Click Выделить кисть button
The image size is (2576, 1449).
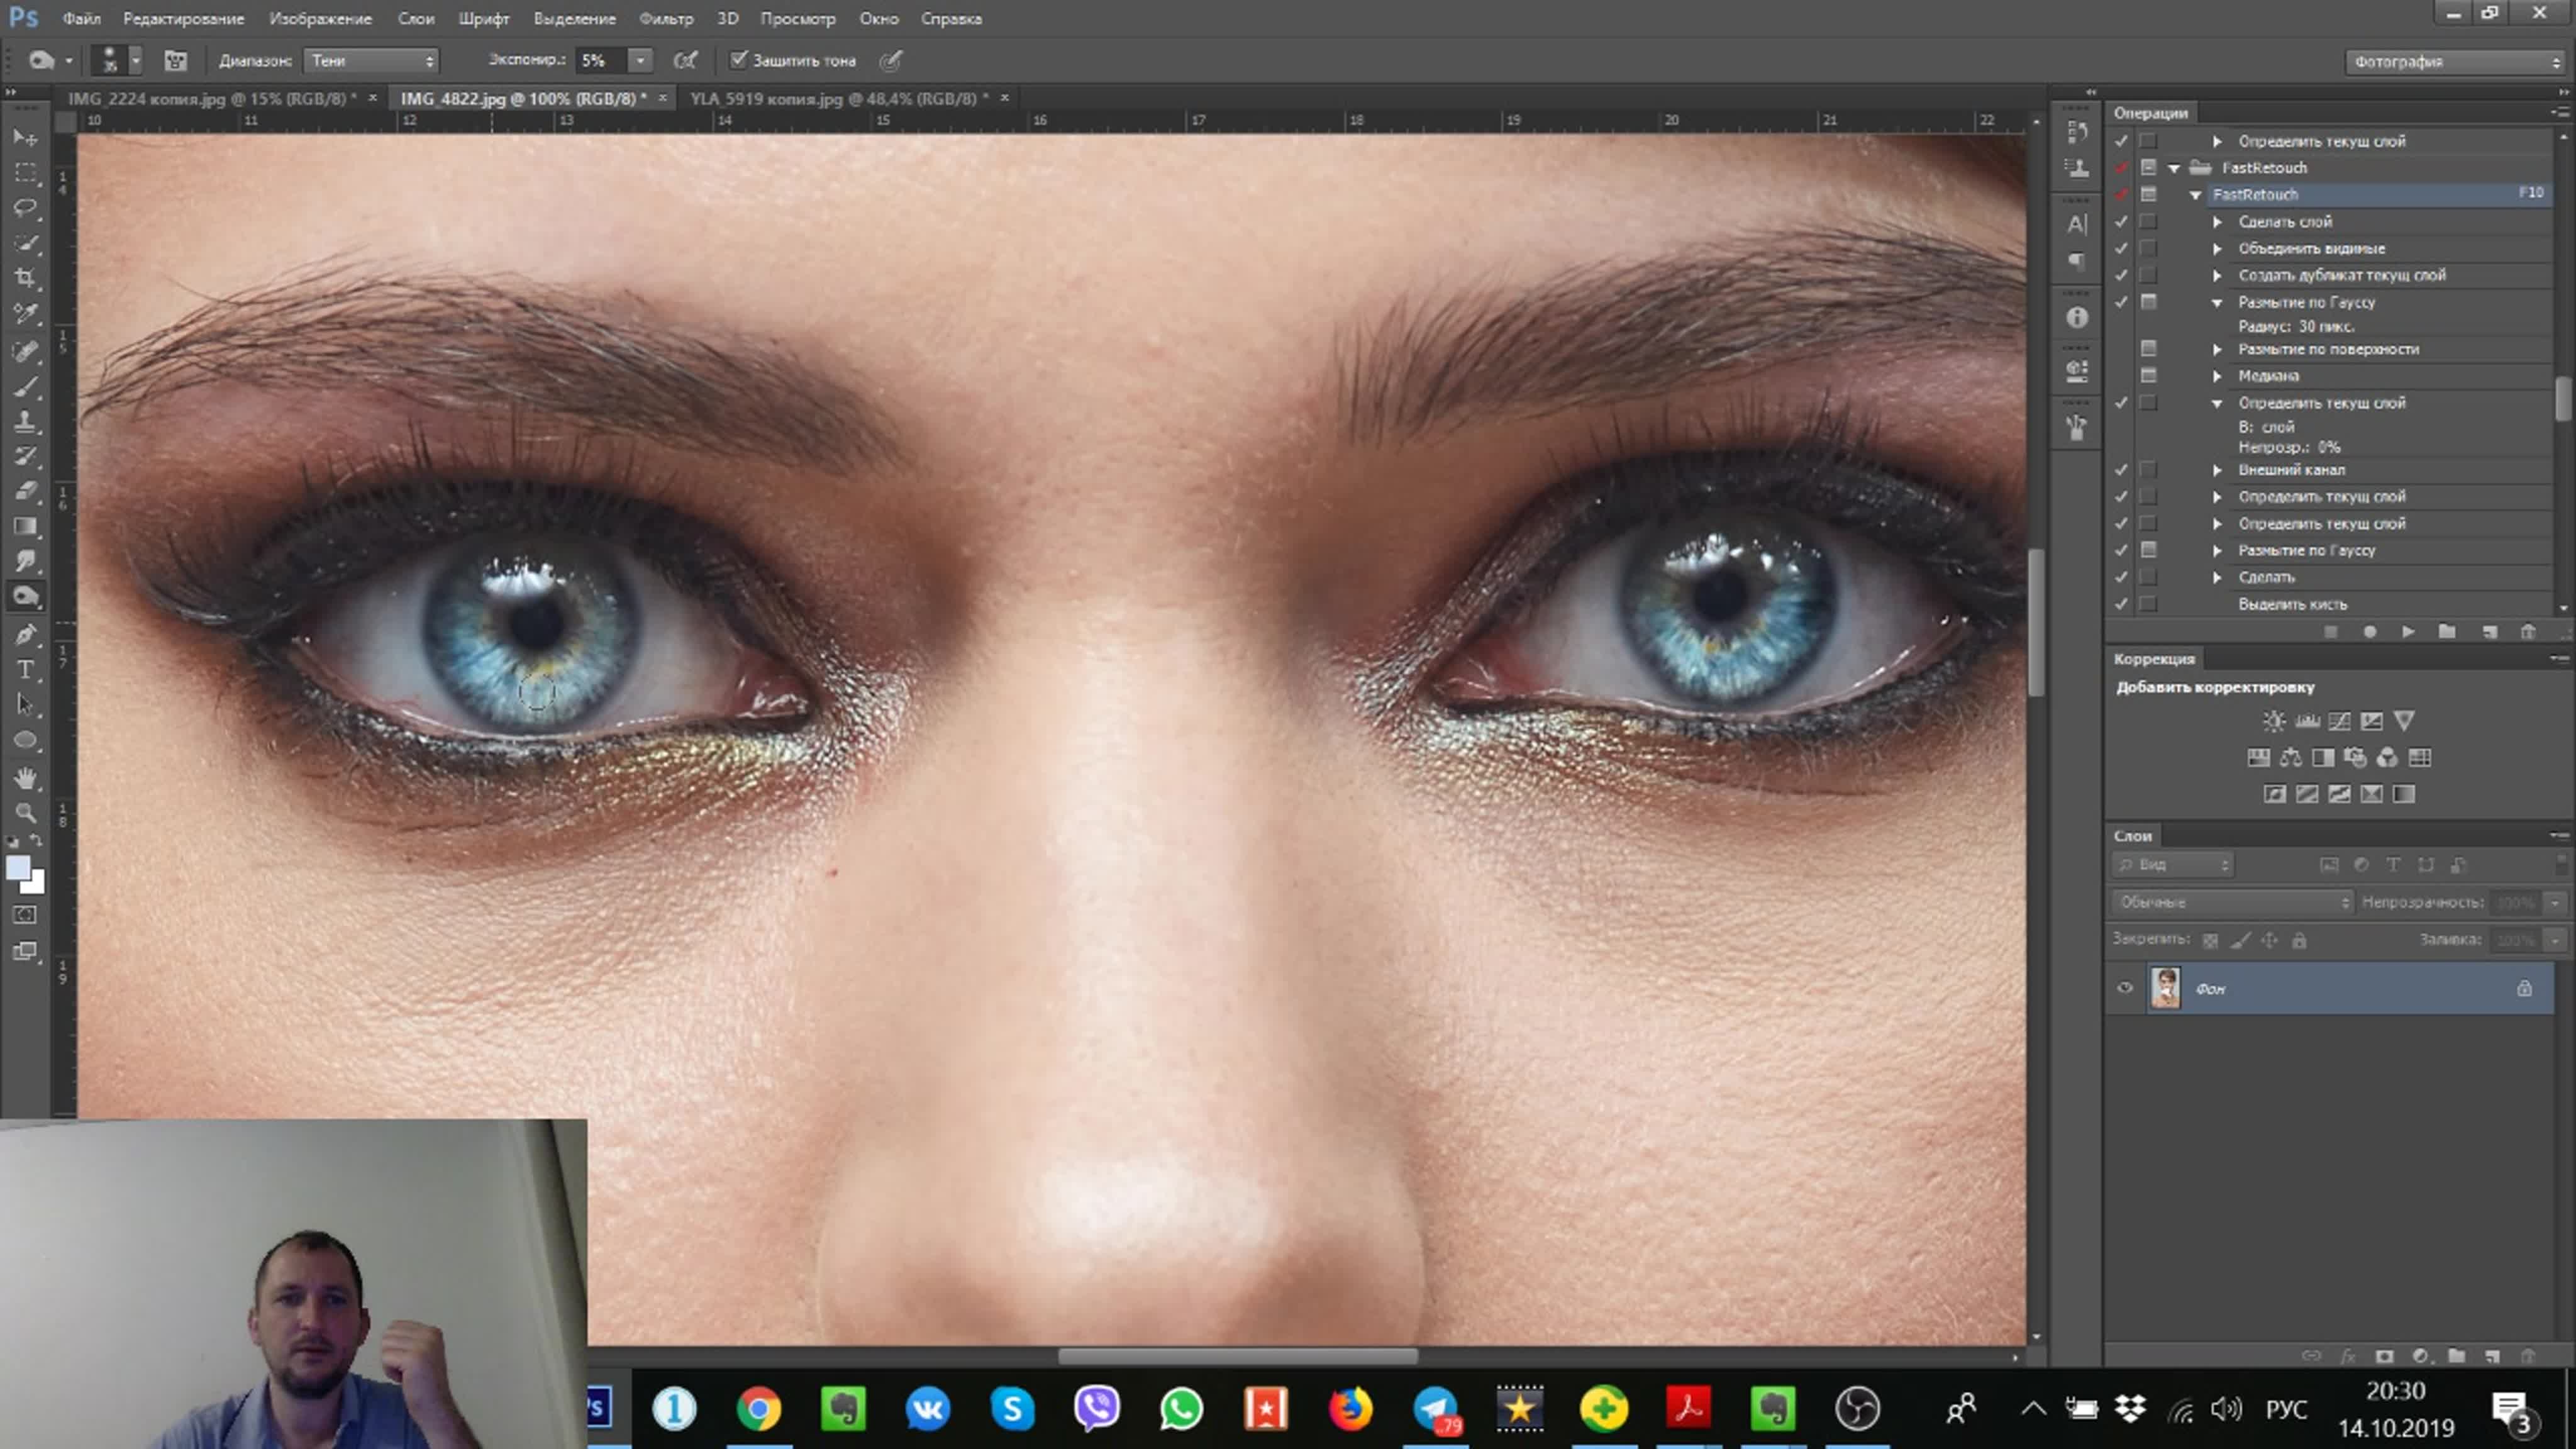[2291, 603]
